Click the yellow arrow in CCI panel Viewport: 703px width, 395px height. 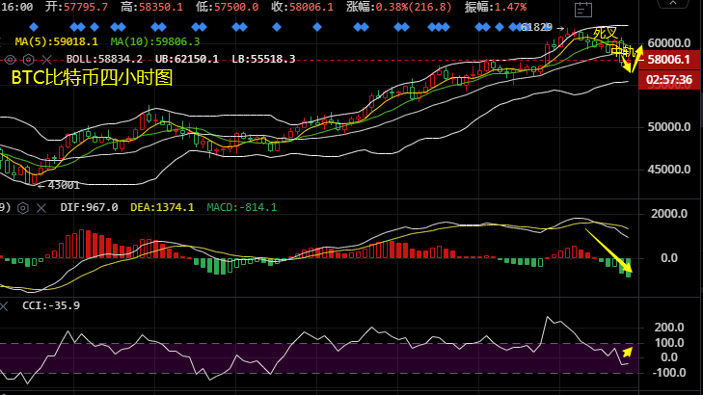[x=628, y=351]
